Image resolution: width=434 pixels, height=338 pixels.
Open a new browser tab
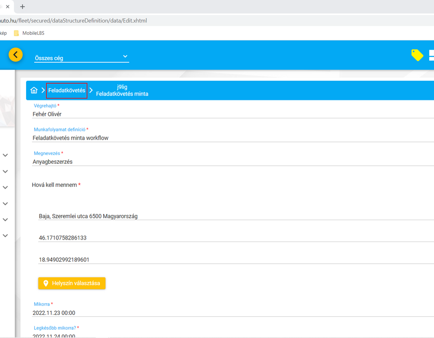[x=22, y=7]
